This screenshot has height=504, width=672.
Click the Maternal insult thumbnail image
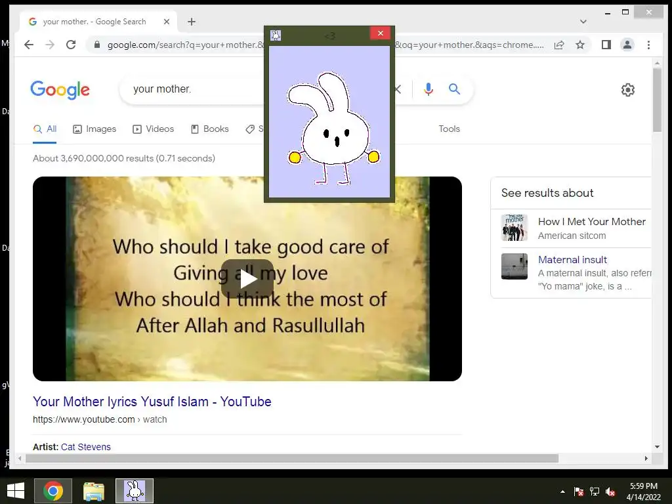tap(514, 266)
